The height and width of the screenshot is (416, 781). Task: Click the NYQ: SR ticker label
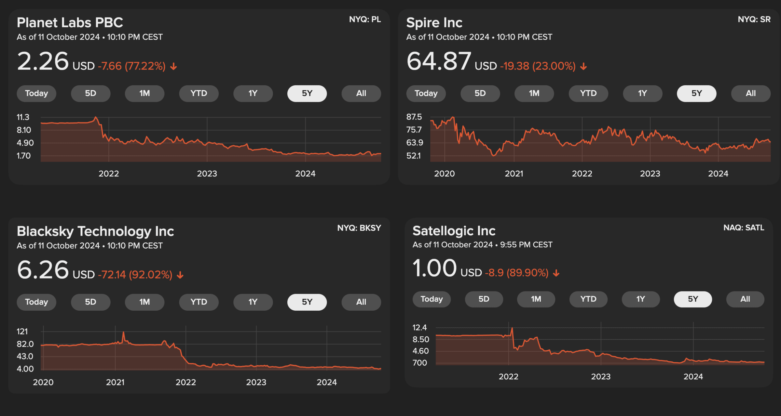pos(754,19)
